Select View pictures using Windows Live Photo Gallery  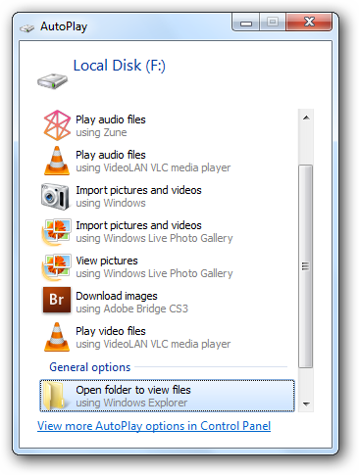tap(167, 266)
